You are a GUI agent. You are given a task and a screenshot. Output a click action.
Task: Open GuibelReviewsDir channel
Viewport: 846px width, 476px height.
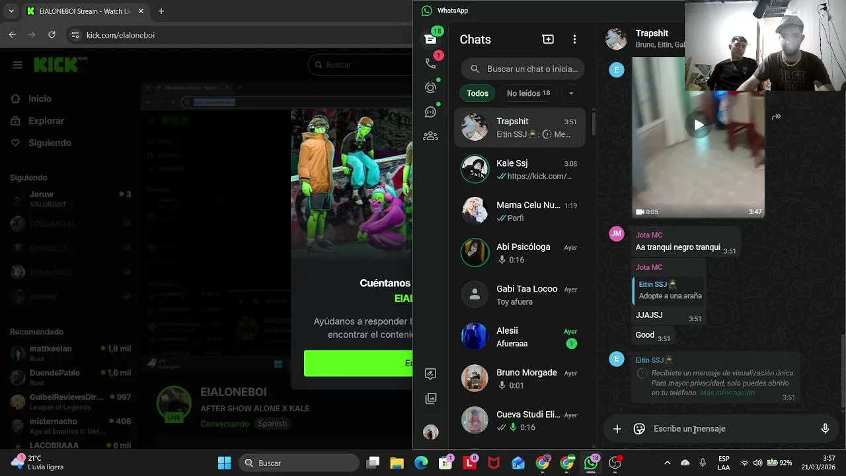point(70,402)
